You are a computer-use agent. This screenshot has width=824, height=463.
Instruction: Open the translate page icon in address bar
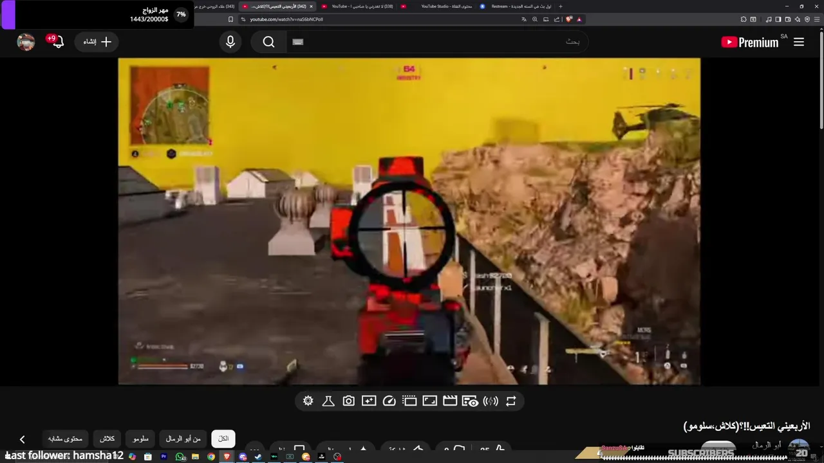click(x=523, y=19)
